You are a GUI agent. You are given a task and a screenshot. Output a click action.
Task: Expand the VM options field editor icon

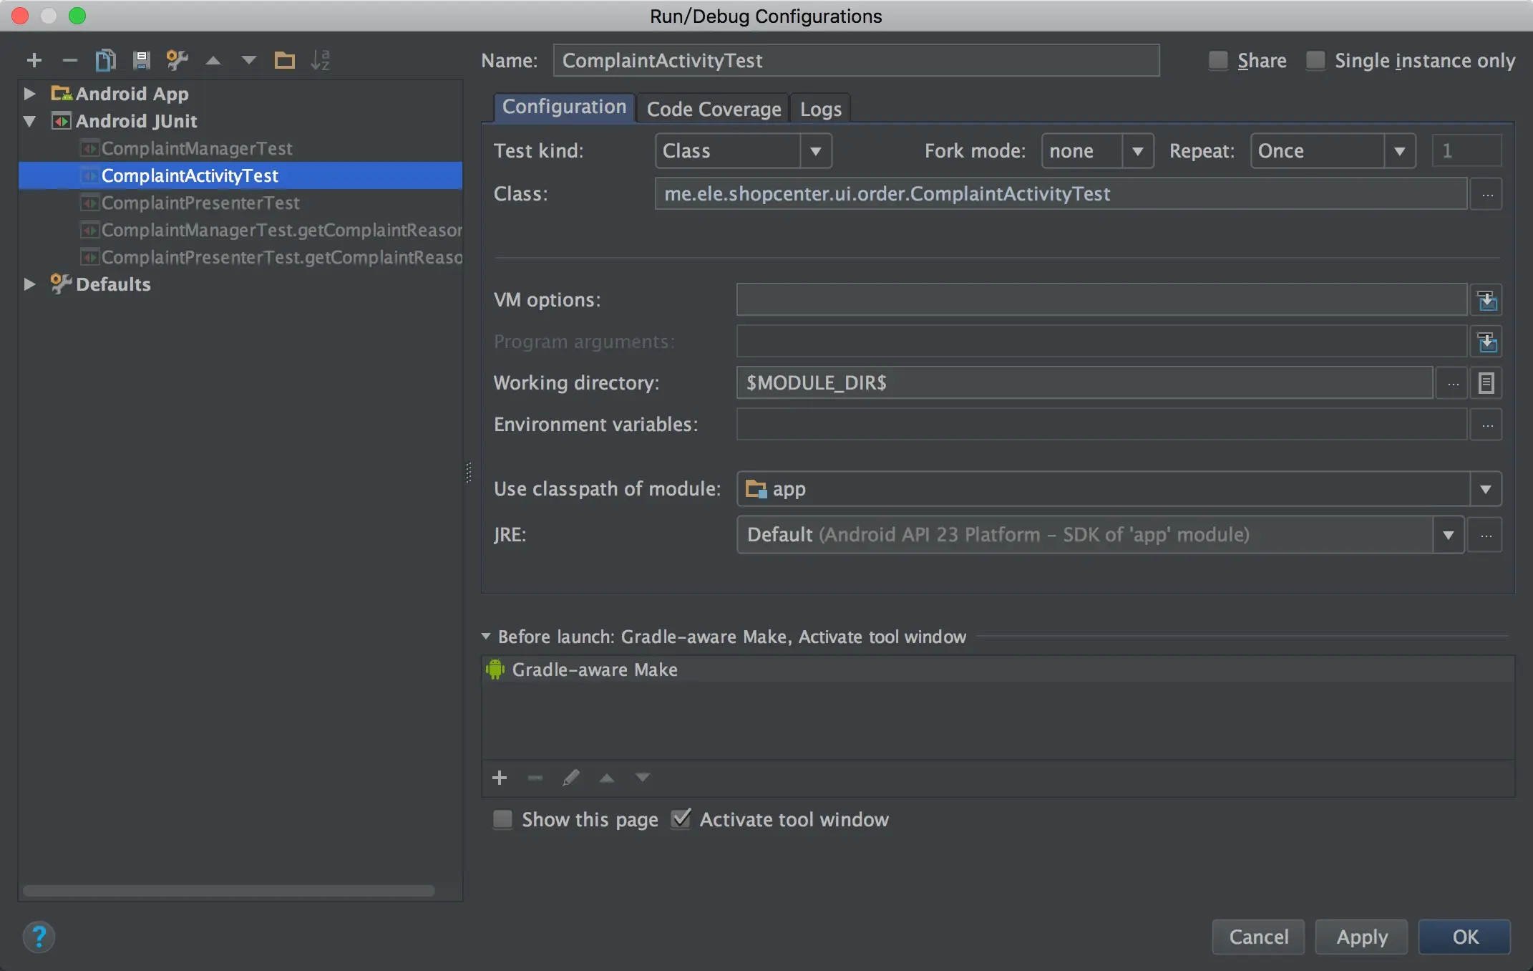(x=1486, y=300)
